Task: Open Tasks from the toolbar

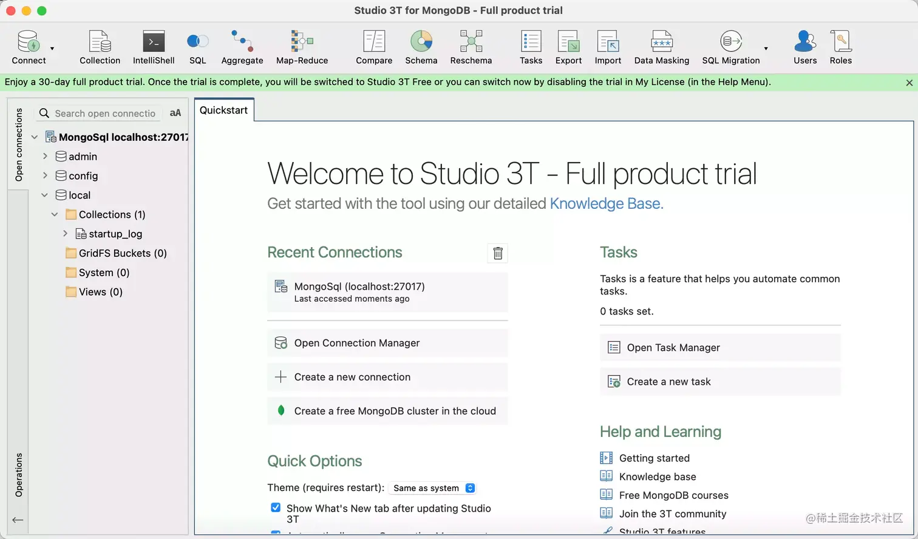Action: coord(531,47)
